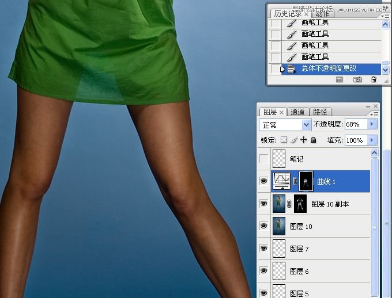Switch to the 历史记录 tab
The height and width of the screenshot is (298, 392).
pyautogui.click(x=288, y=14)
